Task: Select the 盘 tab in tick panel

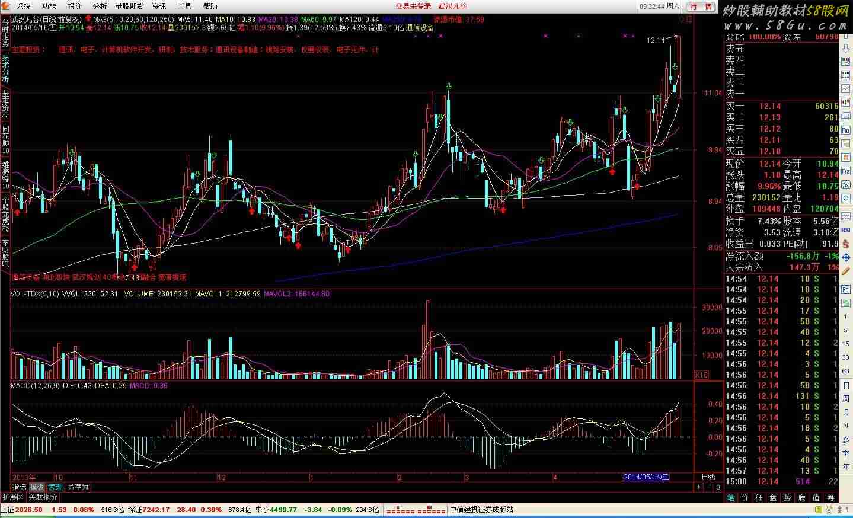Action: (x=774, y=497)
